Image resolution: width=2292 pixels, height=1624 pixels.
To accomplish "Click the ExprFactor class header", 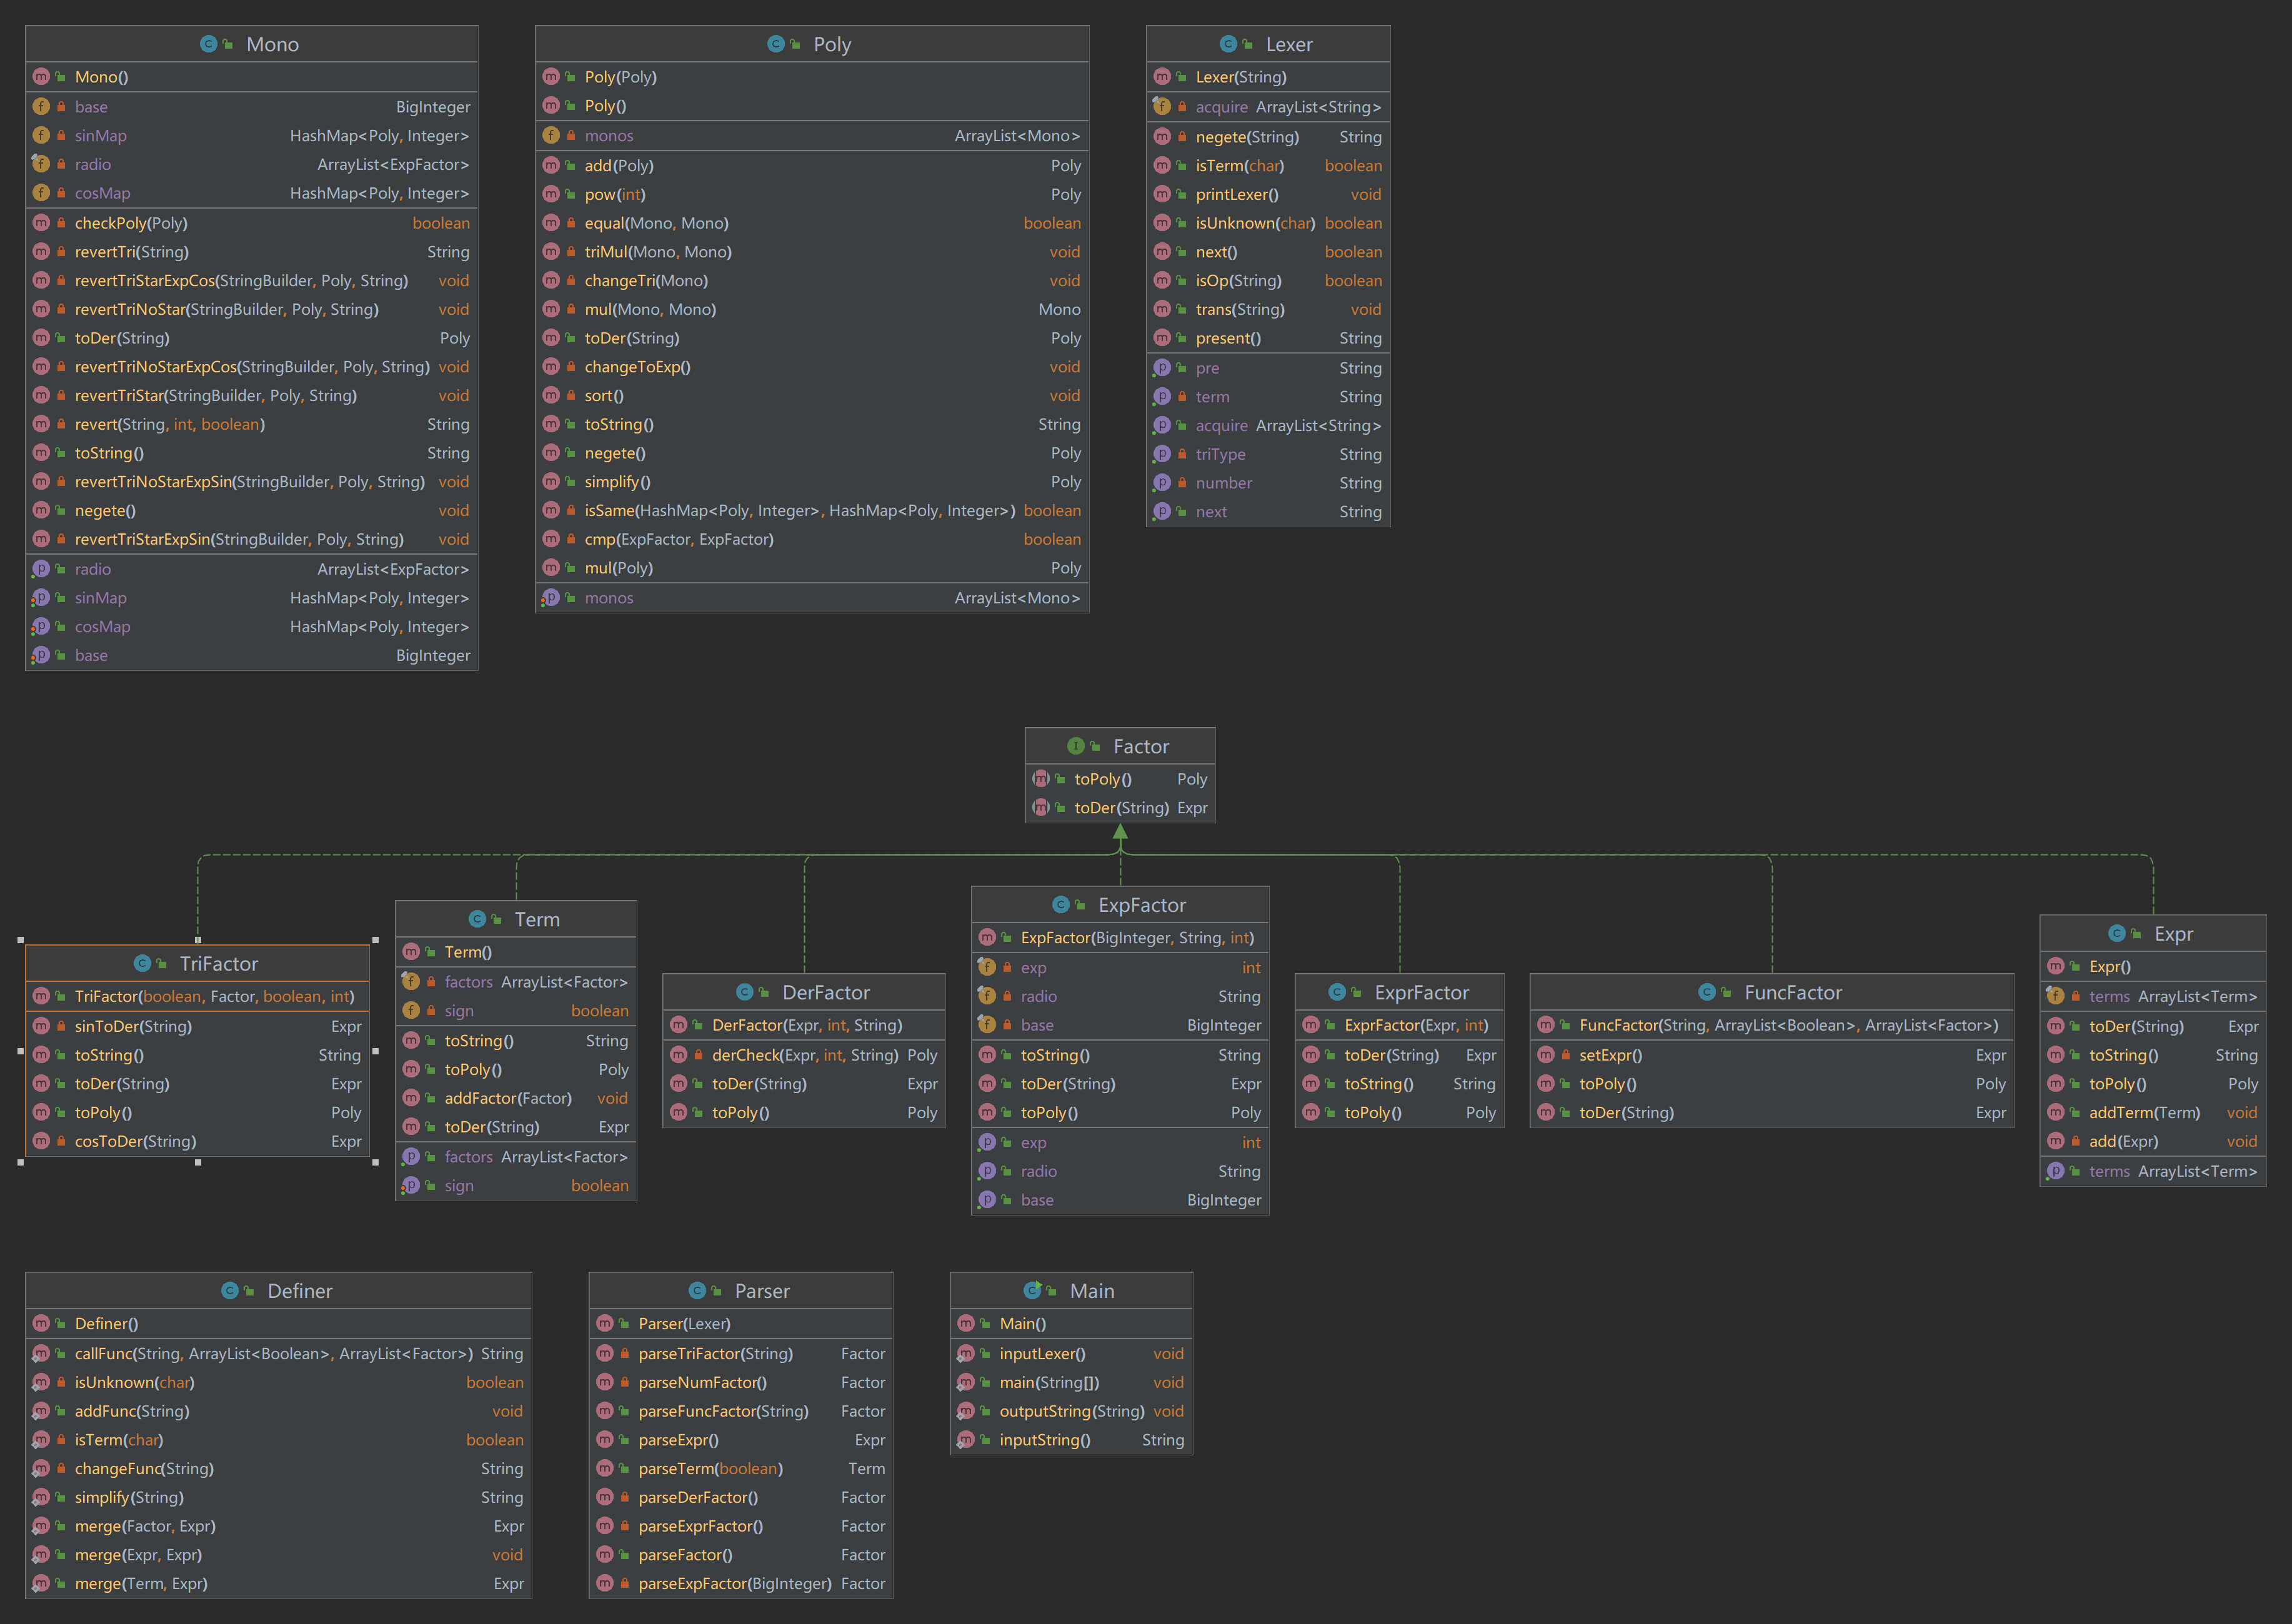I will [x=1420, y=992].
